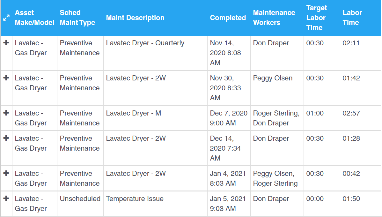The height and width of the screenshot is (217, 382).
Task: Click the expand-all arrows icon in header
Action: point(6,18)
